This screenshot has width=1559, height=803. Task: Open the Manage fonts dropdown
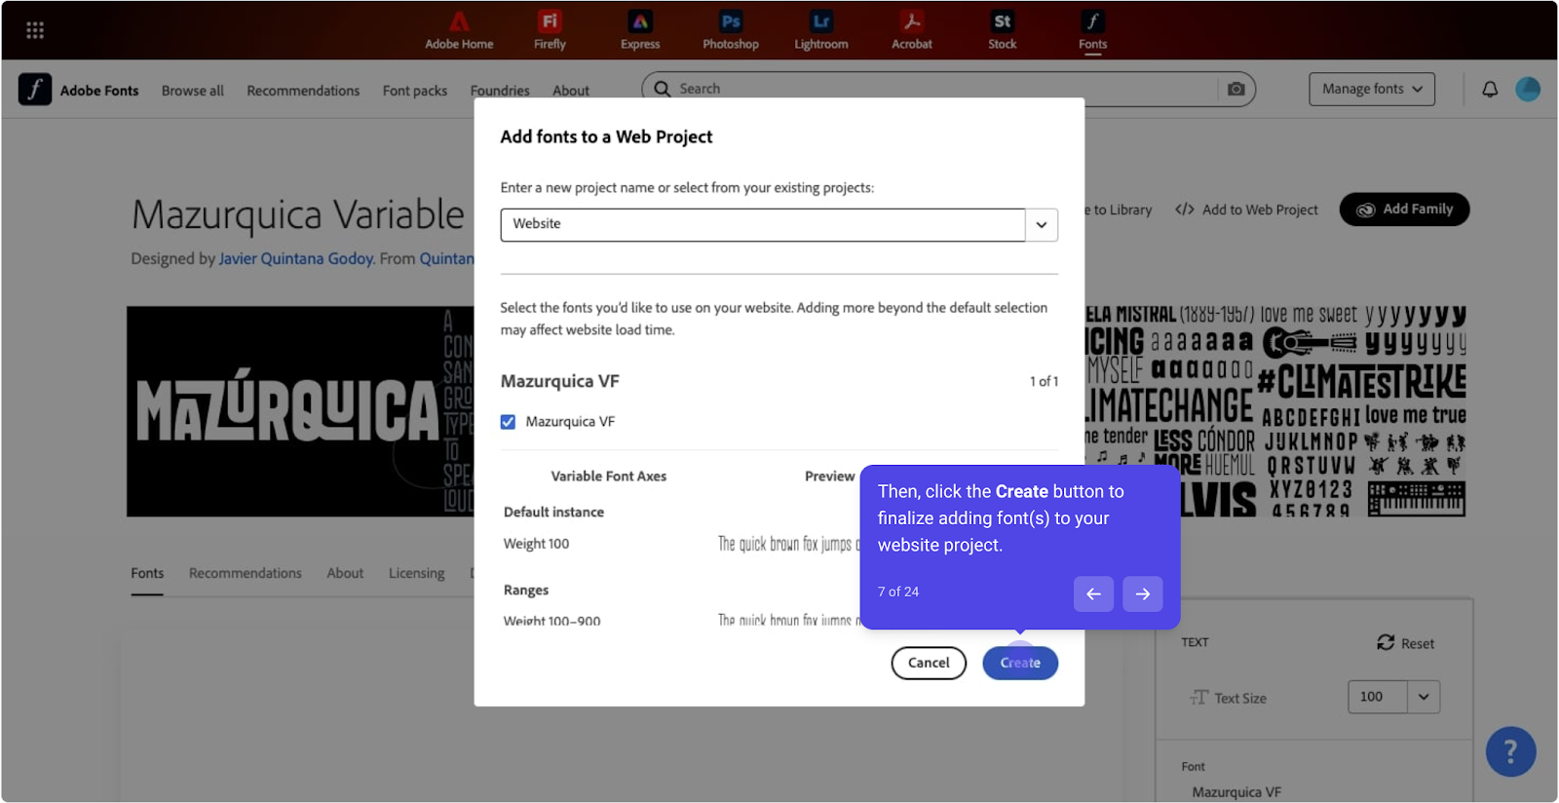[1371, 89]
